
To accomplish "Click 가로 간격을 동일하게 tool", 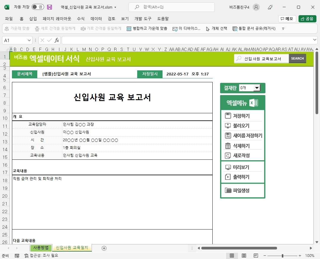I will pyautogui.click(x=101, y=29).
